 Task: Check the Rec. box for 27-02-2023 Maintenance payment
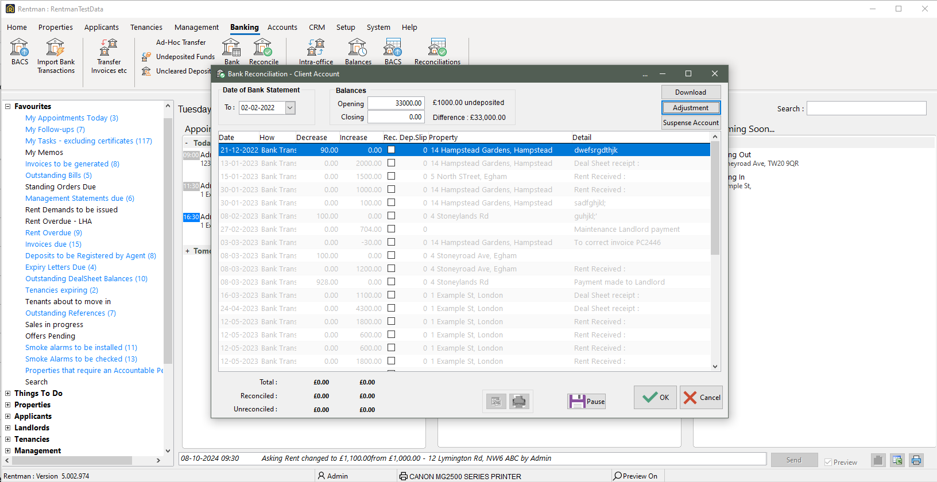click(391, 229)
